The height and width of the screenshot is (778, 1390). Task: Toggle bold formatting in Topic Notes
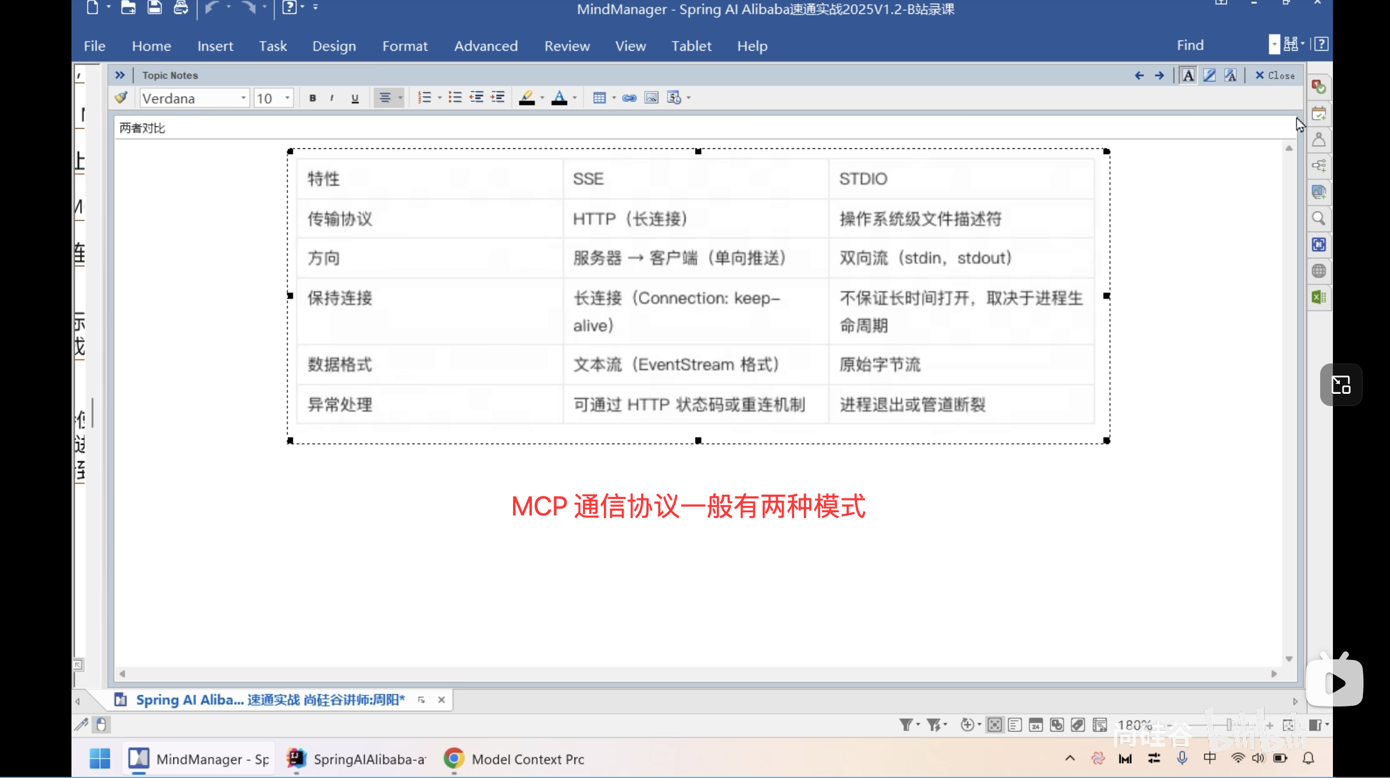[313, 98]
